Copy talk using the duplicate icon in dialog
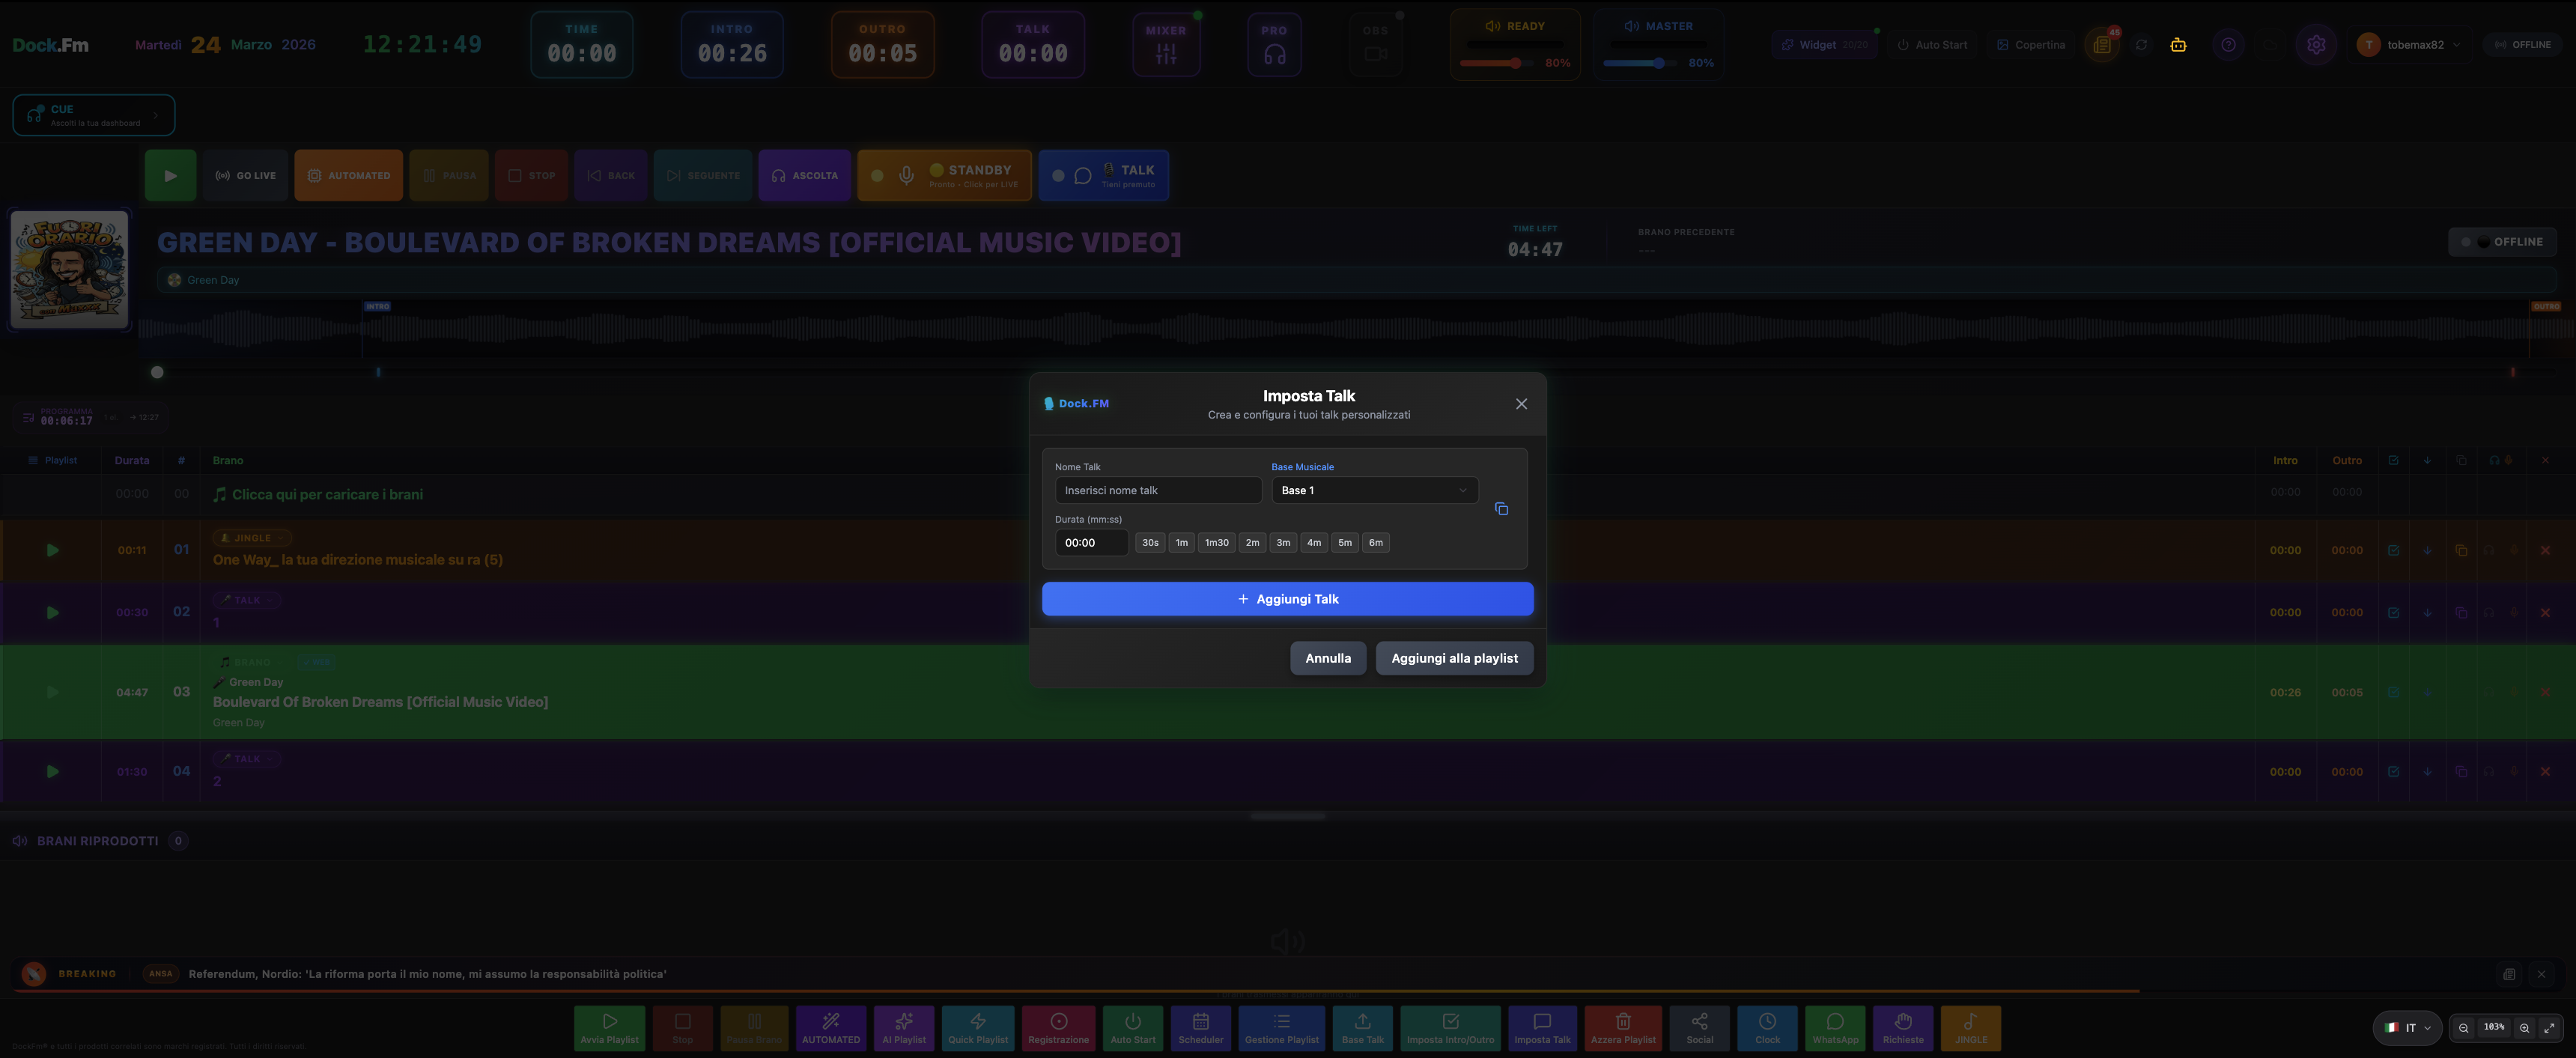 pos(1501,509)
